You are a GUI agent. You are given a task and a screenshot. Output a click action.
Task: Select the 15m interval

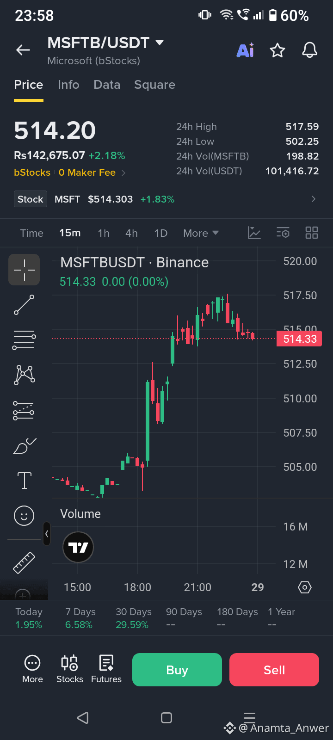(70, 233)
